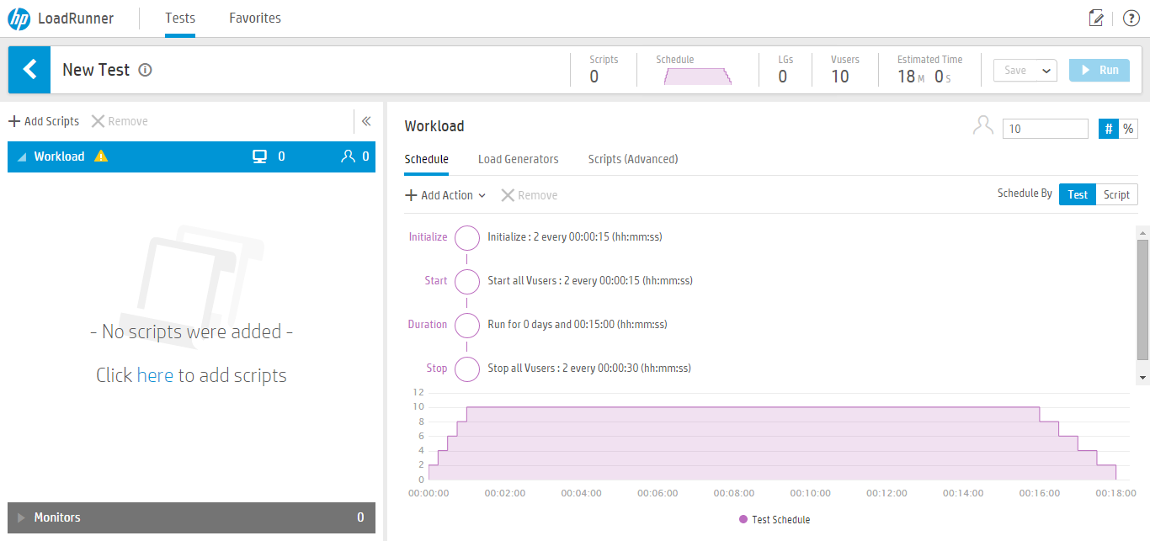Click the 'here' link to add scripts

click(155, 375)
